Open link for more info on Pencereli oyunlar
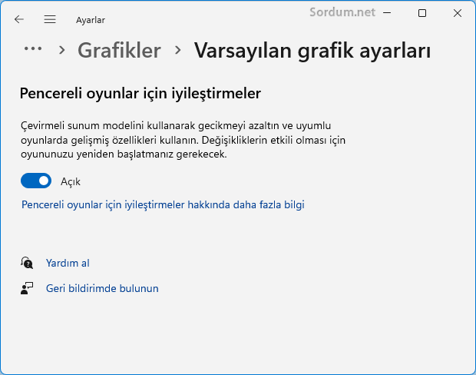 [x=163, y=204]
